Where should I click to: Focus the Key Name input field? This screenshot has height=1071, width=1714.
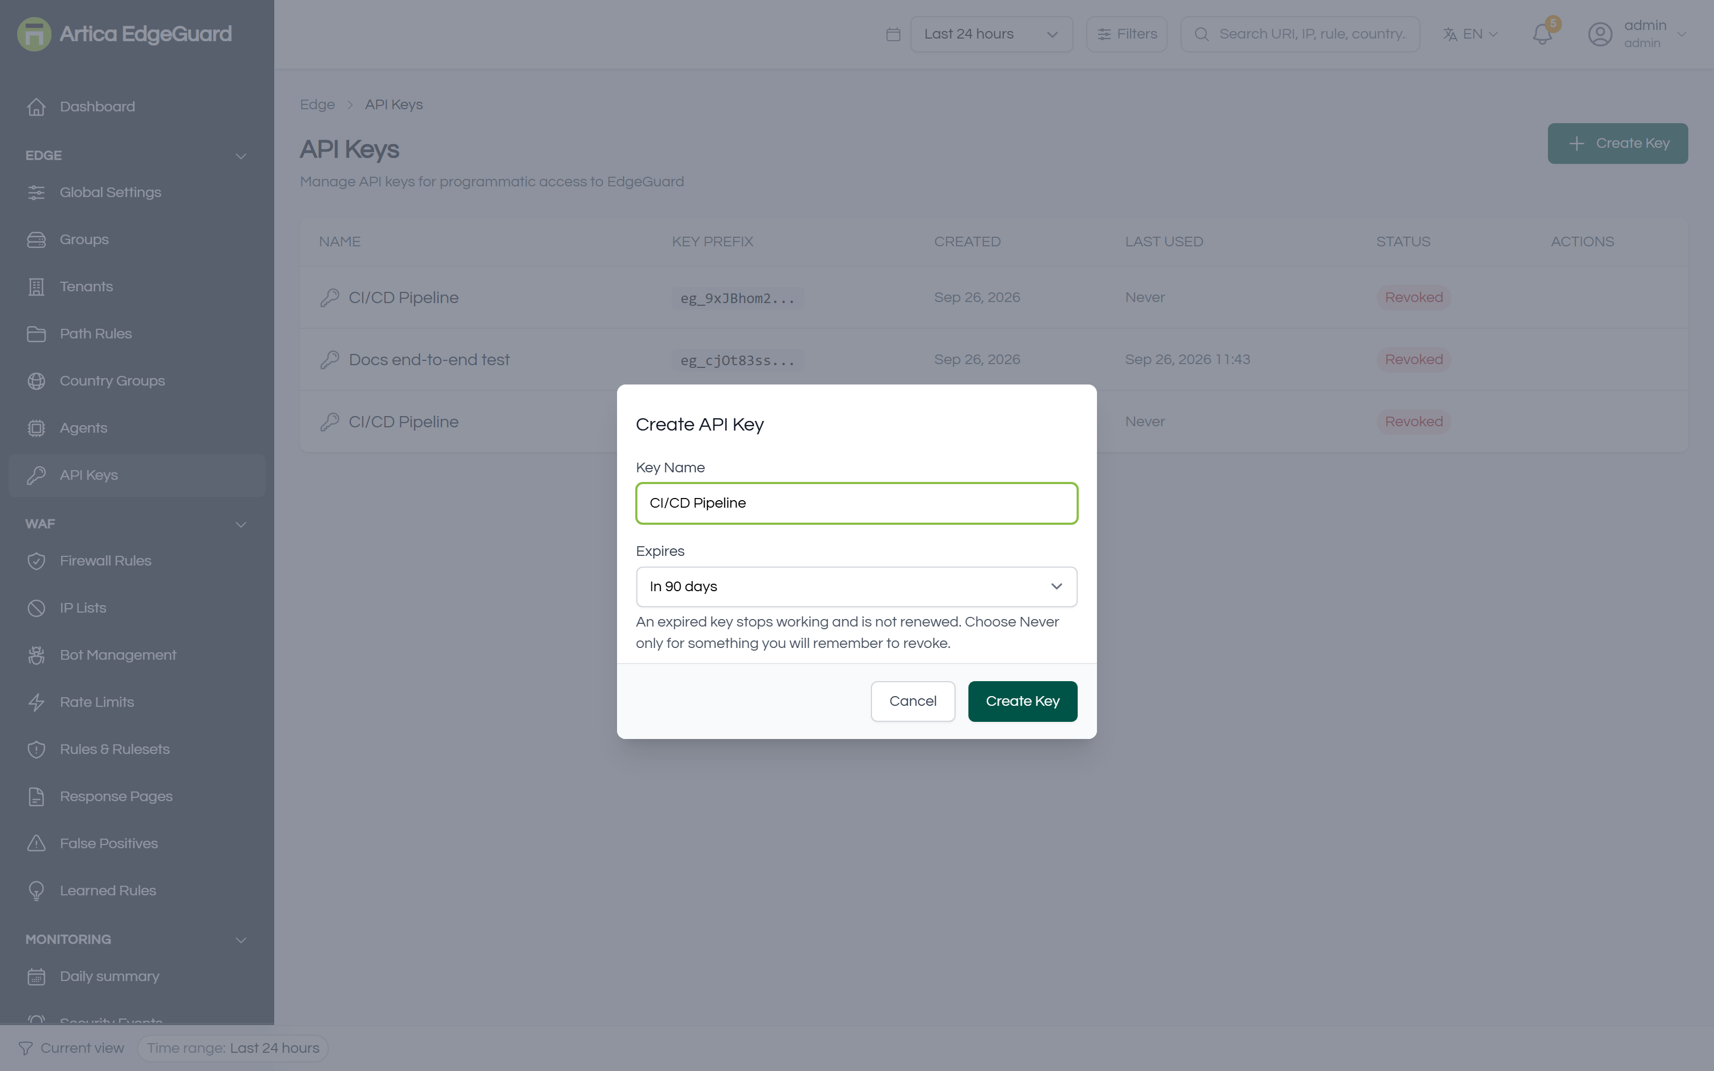856,503
